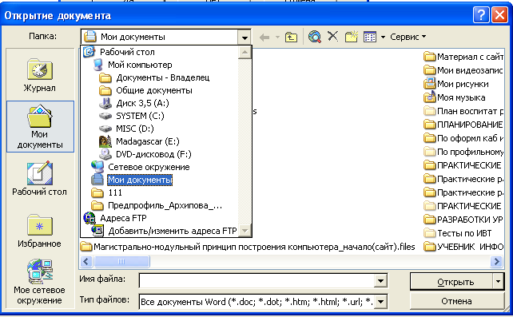This screenshot has height=317, width=513.
Task: Create a new folder icon
Action: click(352, 37)
